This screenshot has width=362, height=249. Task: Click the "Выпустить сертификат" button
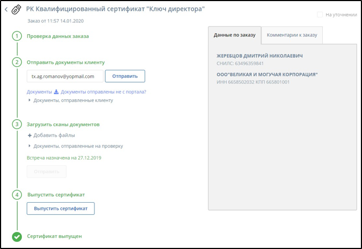point(61,208)
